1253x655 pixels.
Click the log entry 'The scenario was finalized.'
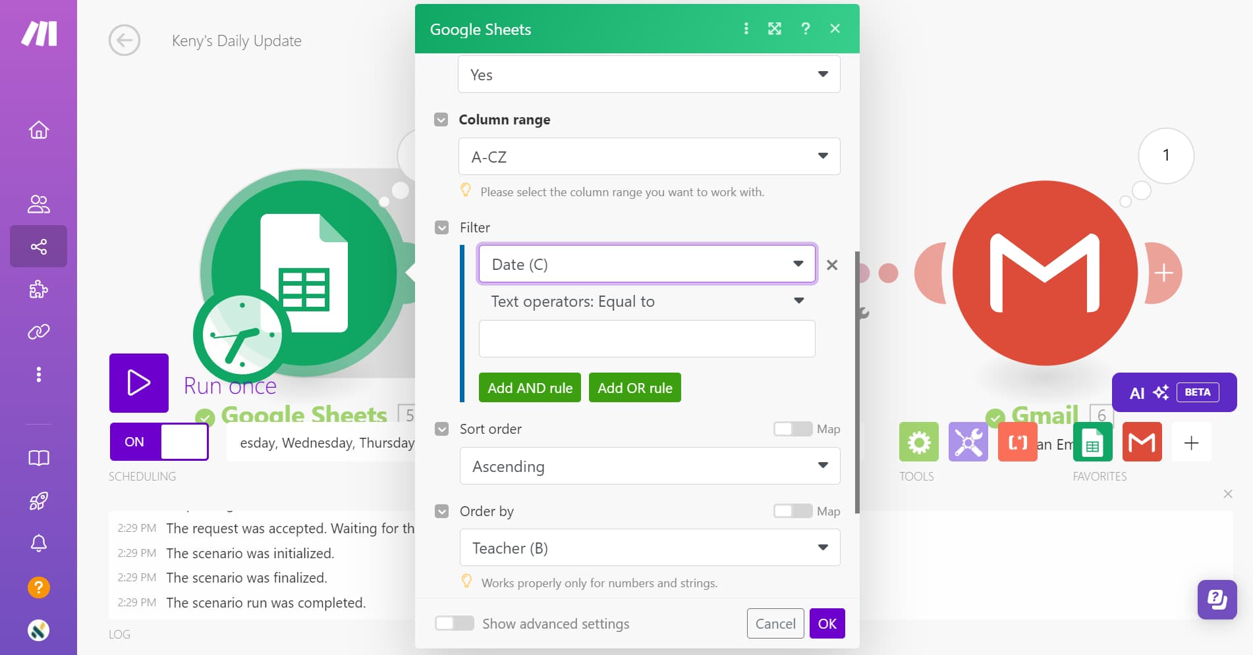[246, 578]
